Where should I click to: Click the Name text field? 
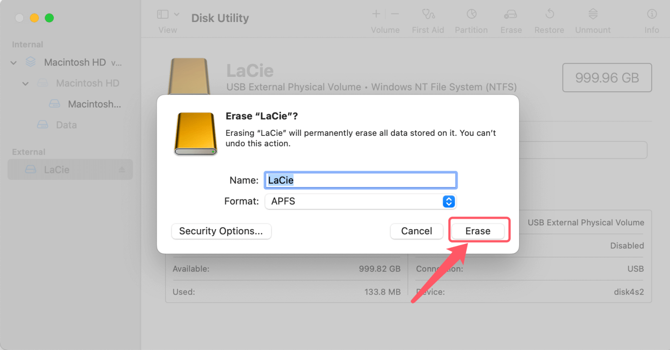pos(360,180)
